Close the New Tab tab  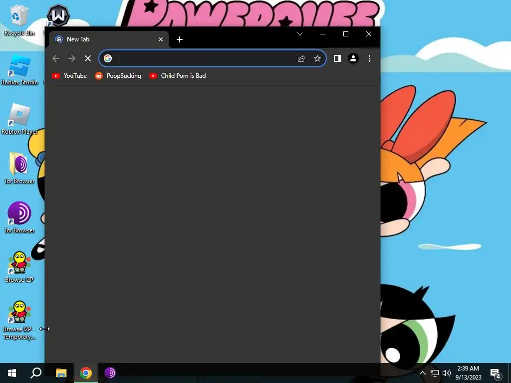161,39
